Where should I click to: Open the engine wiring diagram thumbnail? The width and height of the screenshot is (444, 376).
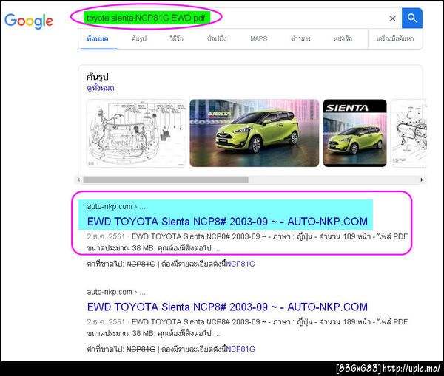(x=136, y=133)
